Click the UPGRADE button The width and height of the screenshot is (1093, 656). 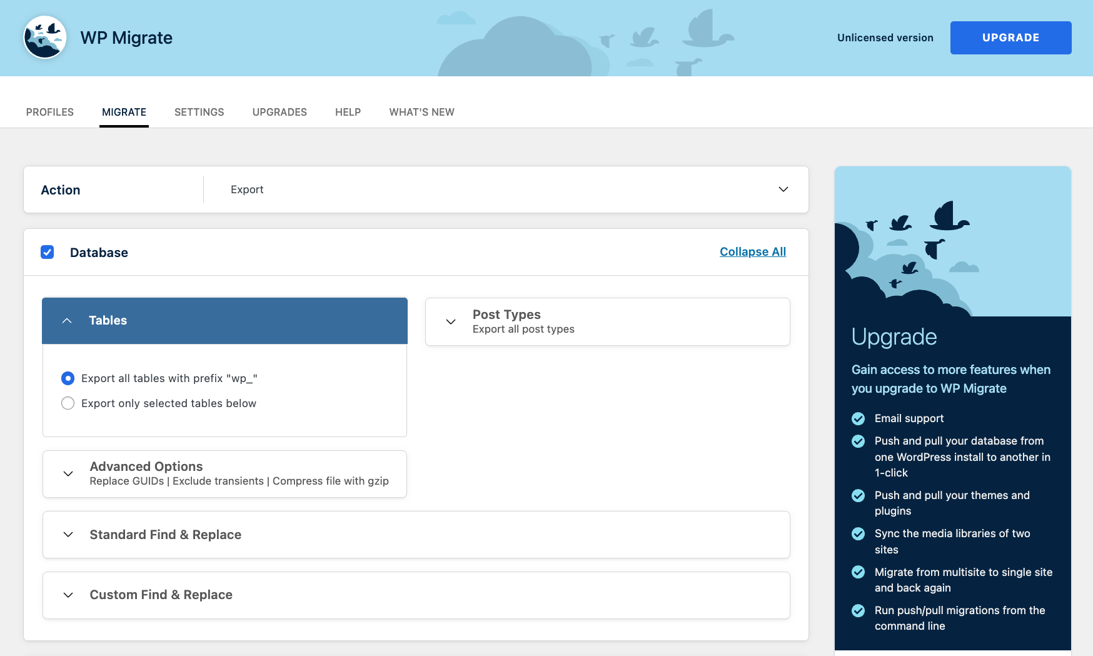point(1010,38)
